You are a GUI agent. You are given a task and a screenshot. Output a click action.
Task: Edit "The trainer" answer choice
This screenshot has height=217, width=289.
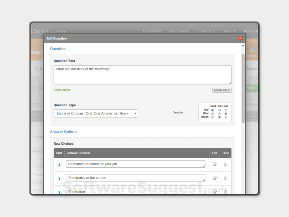[x=214, y=191]
